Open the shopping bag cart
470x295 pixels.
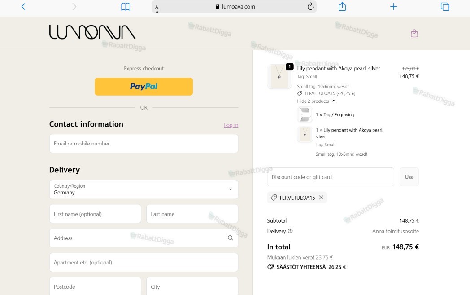pyautogui.click(x=414, y=33)
